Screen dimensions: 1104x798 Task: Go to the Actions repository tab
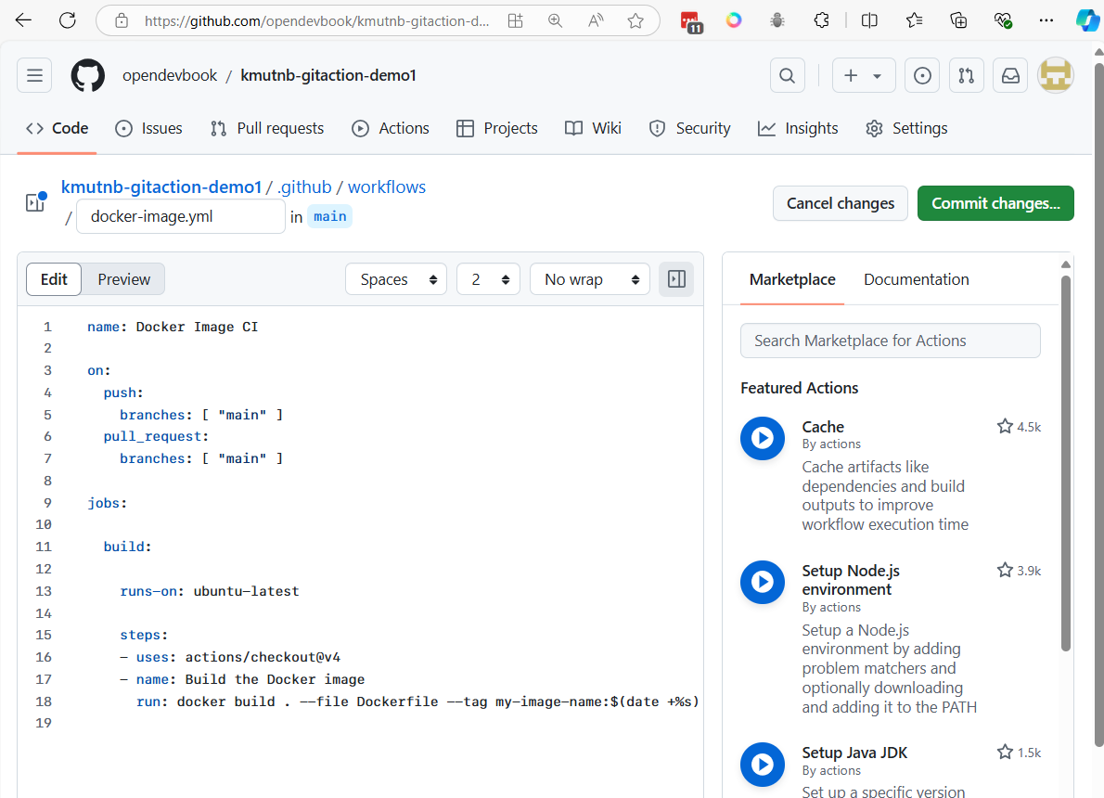point(391,128)
